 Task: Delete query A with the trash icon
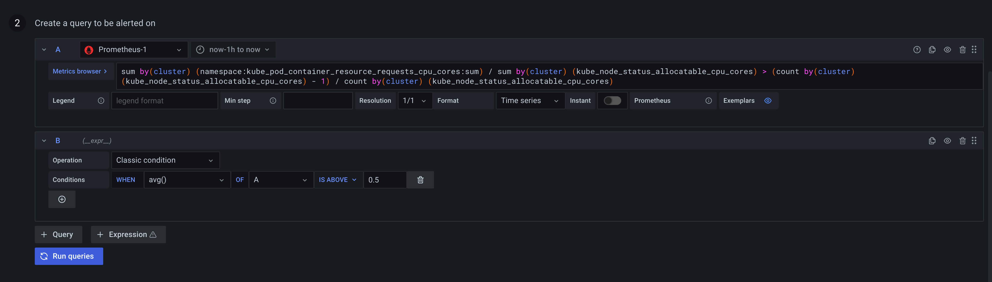click(x=963, y=50)
